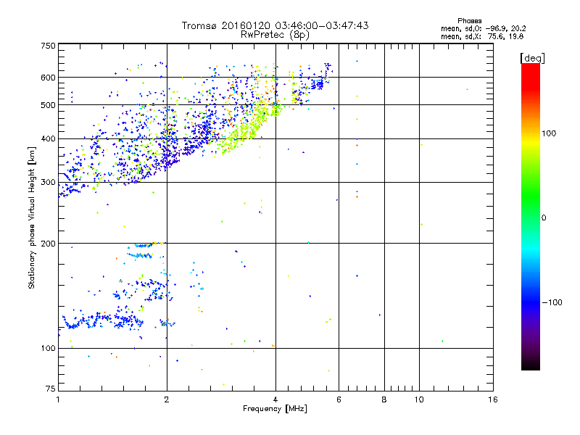Click the x-axis '6' tick label
The width and height of the screenshot is (580, 435).
tap(339, 399)
